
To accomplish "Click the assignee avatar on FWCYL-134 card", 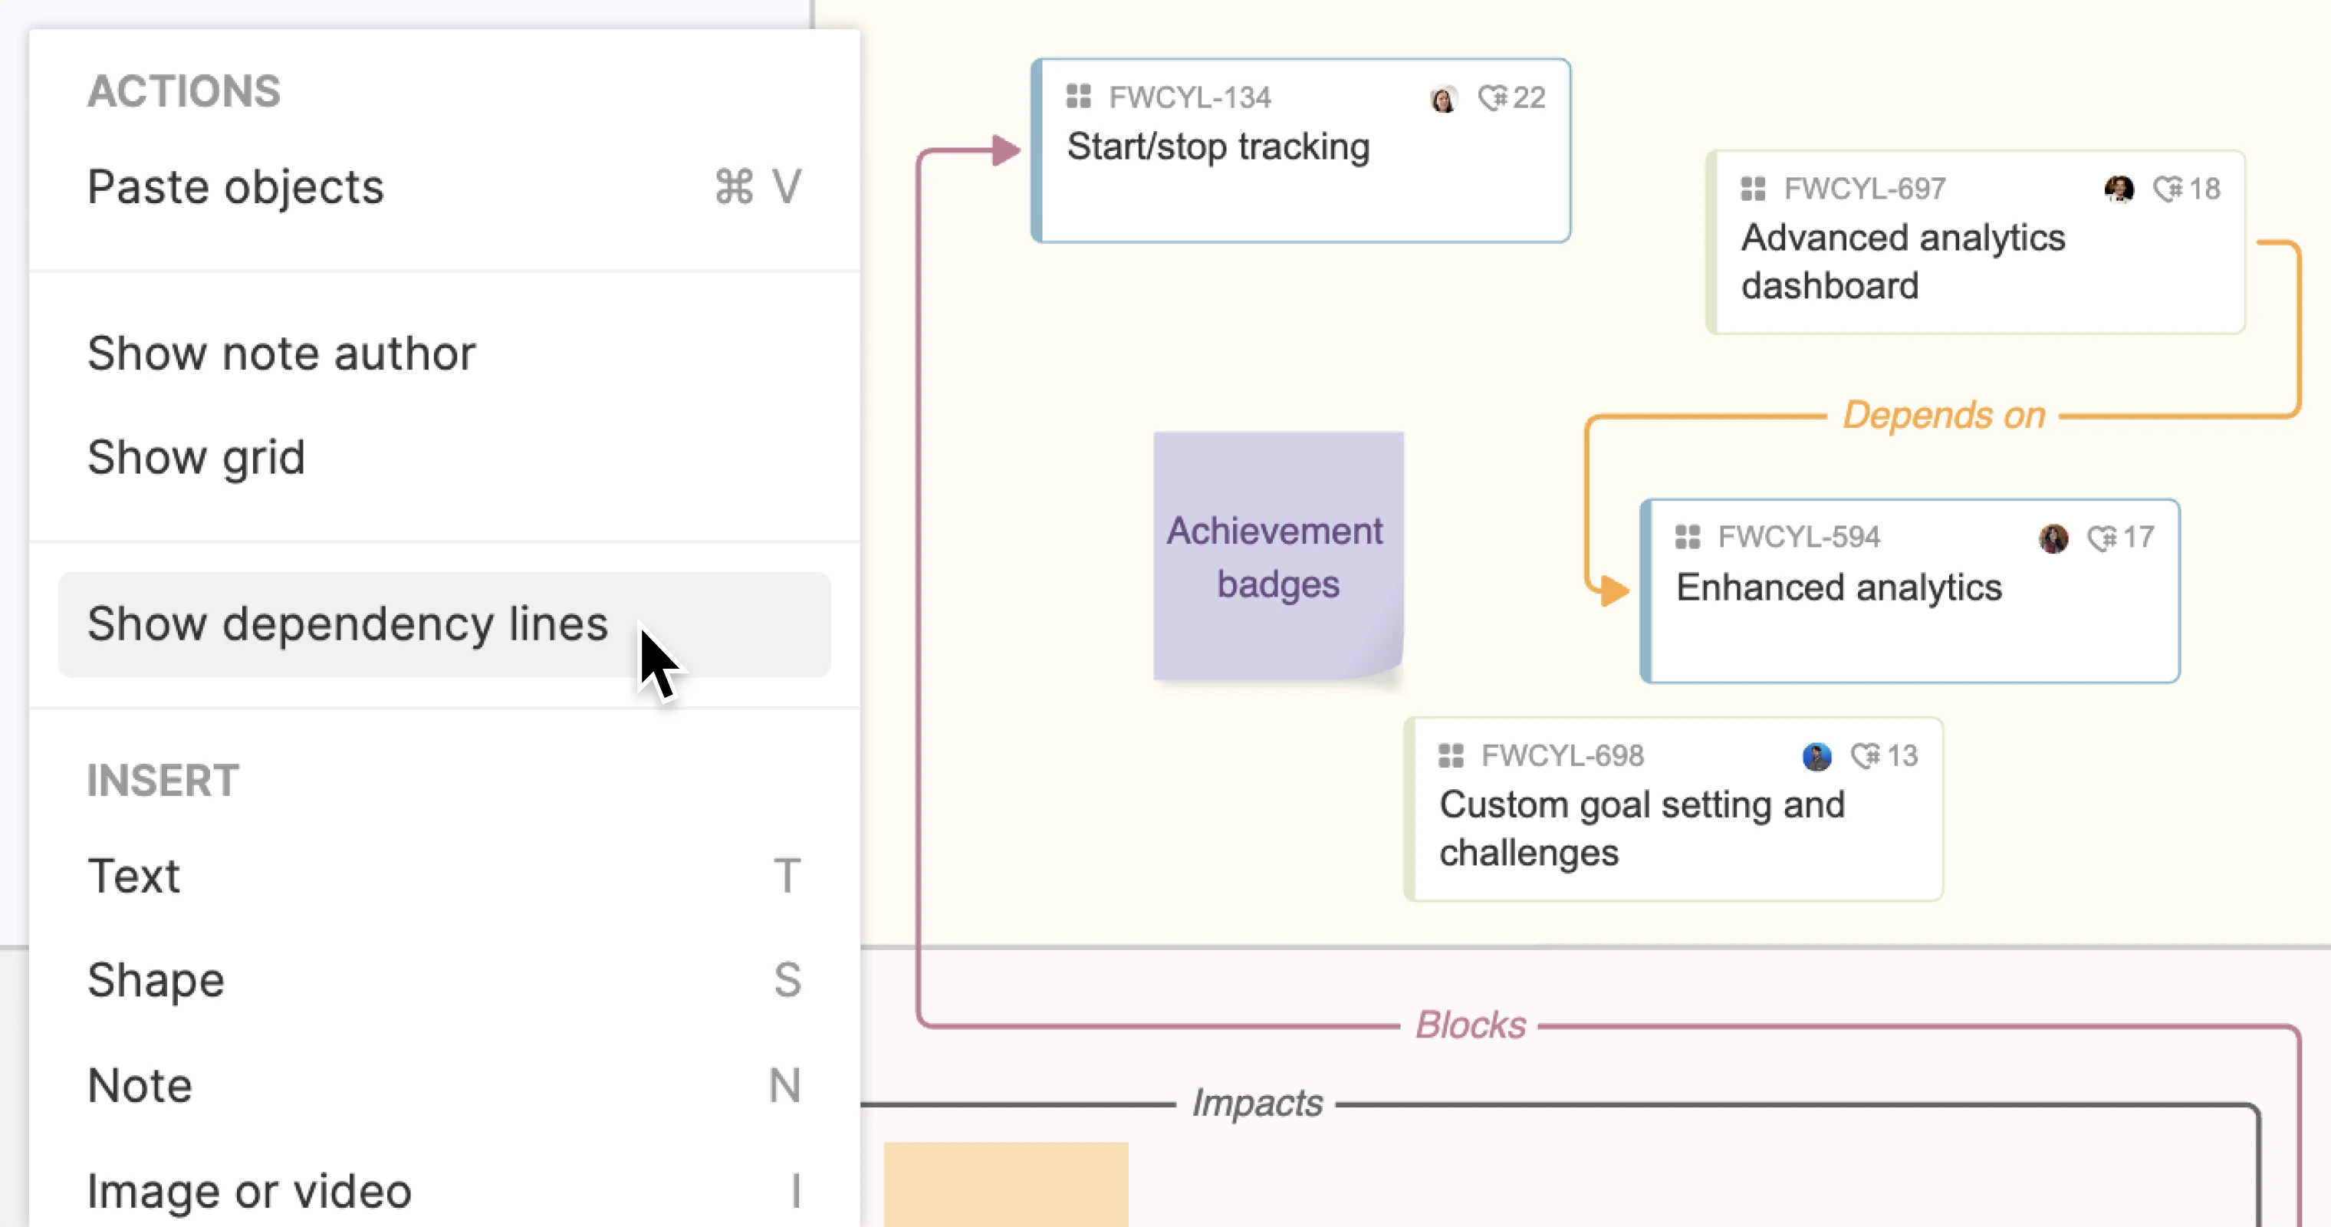I will 1443,97.
